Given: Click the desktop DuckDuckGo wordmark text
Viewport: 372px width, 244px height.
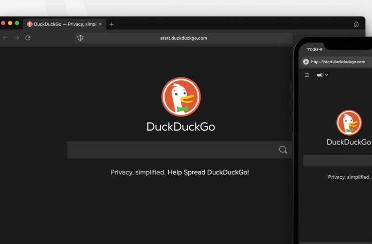Looking at the screenshot, I should coord(181,127).
